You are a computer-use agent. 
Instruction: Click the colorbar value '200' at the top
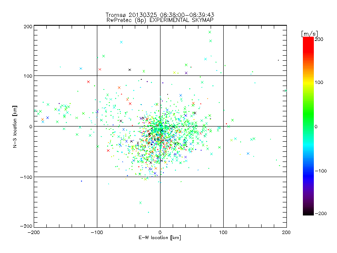[319, 39]
